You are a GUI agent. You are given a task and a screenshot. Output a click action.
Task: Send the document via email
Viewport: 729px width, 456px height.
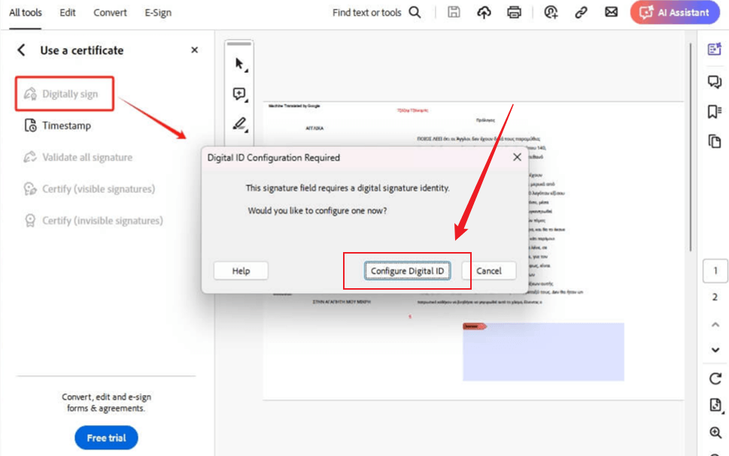[x=611, y=12]
